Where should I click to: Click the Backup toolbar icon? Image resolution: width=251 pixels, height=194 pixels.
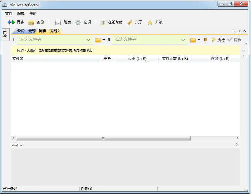click(x=31, y=22)
